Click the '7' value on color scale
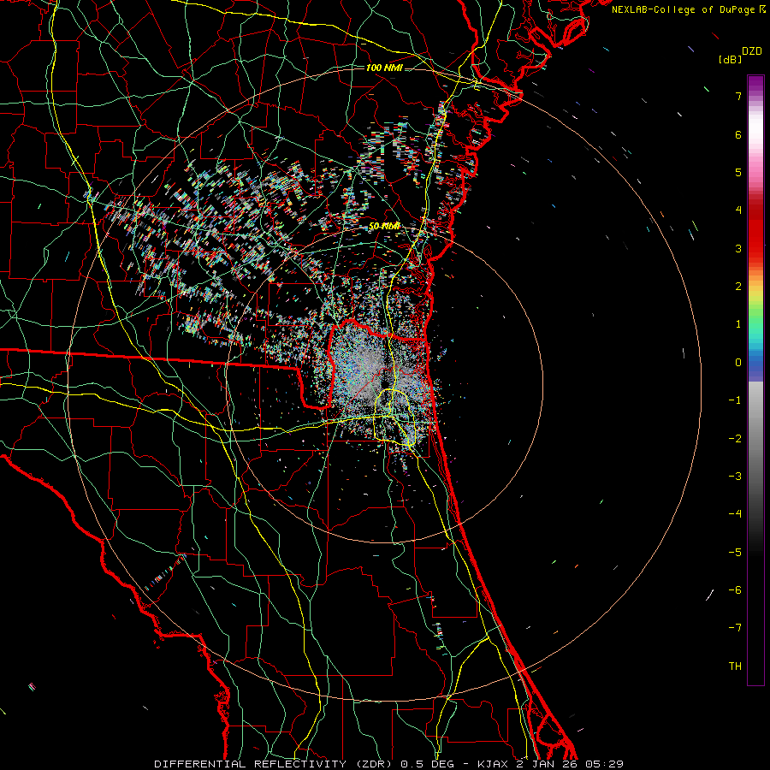 [x=738, y=96]
